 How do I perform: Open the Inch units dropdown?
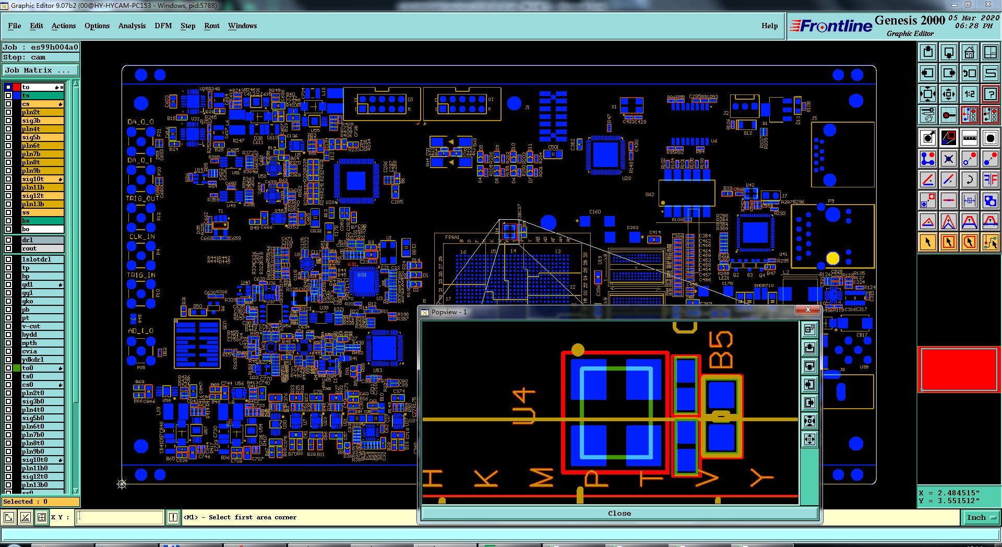pos(981,517)
